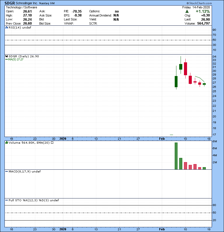Select the Prev Close value 26.60
224x232 pixels.
click(27, 23)
